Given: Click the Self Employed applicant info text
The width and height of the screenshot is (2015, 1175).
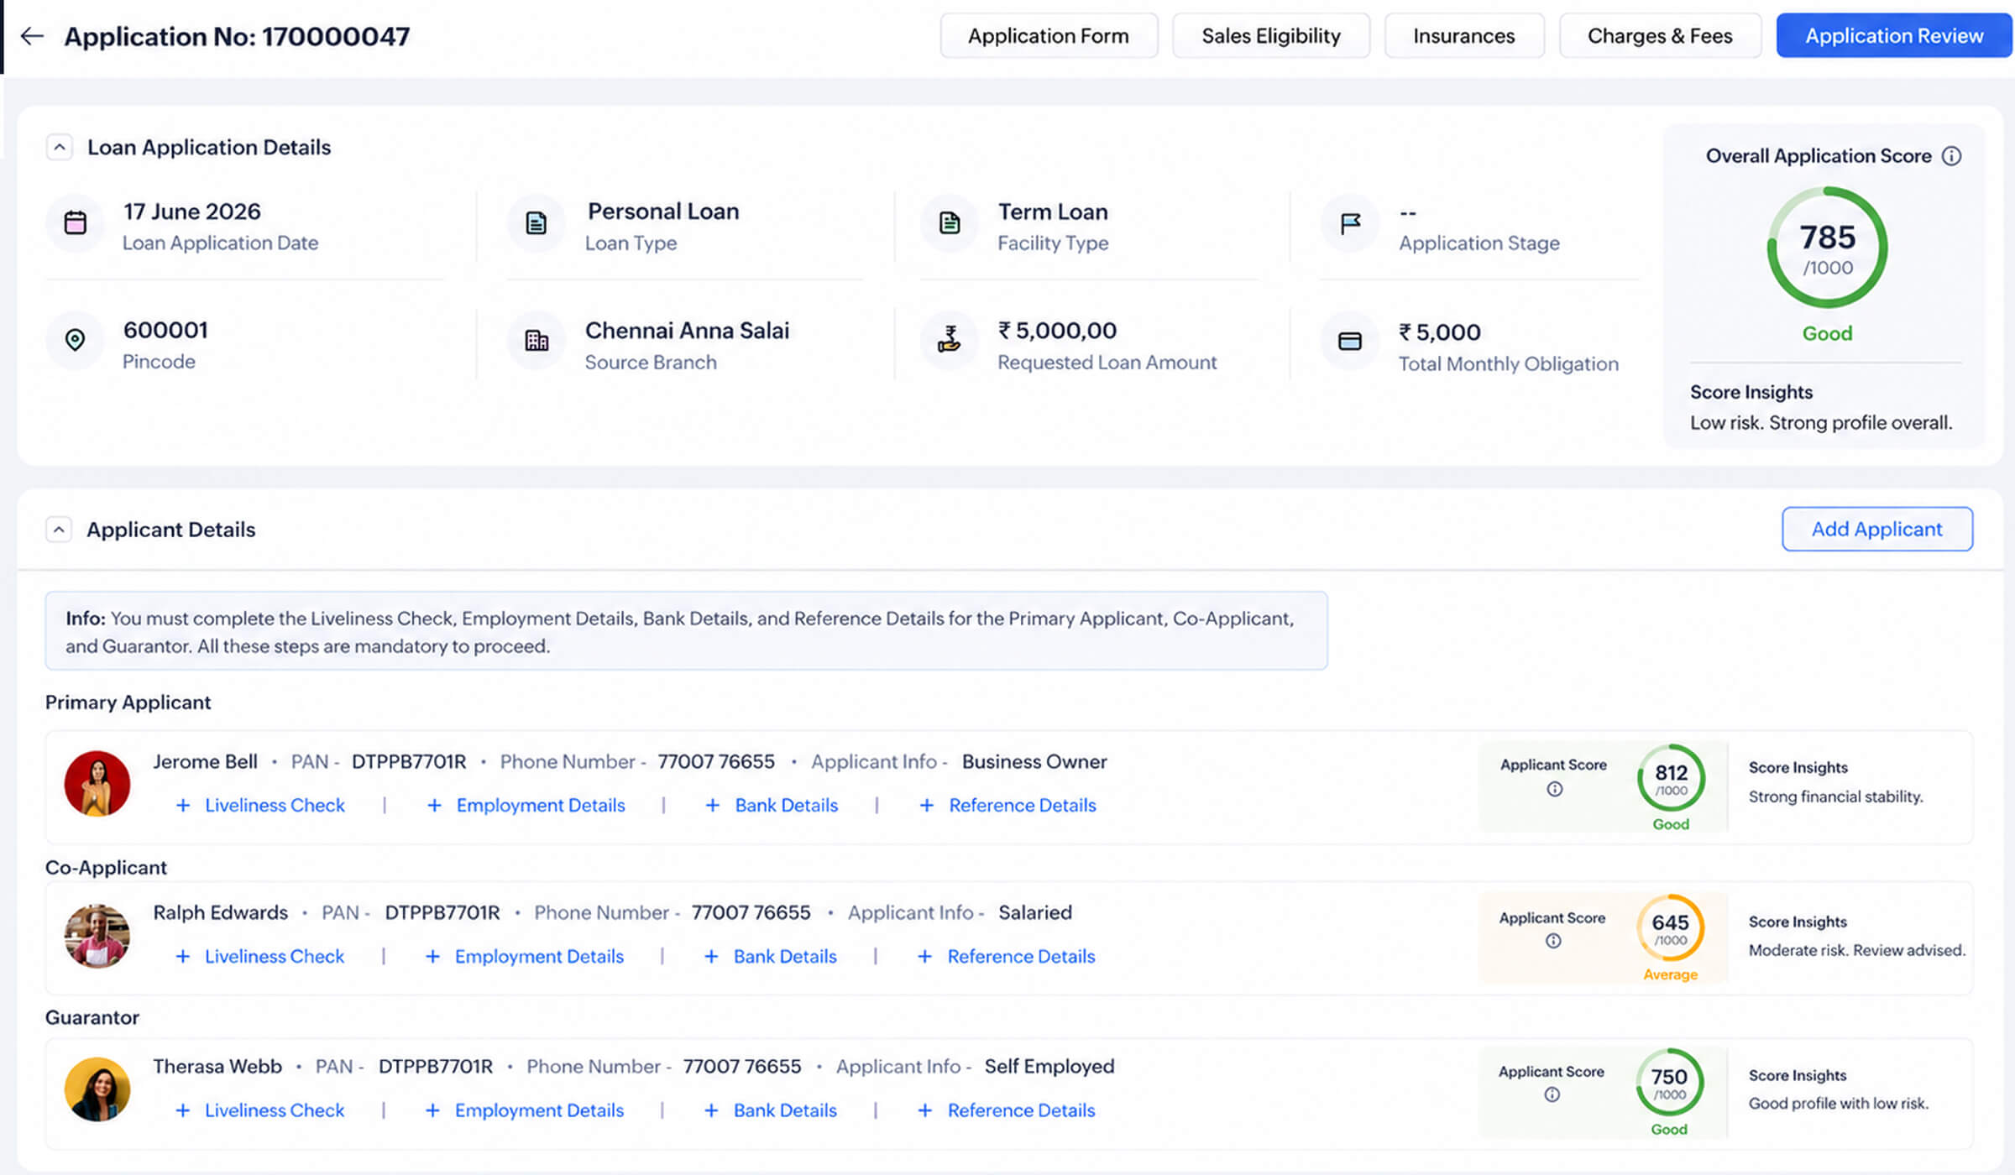Looking at the screenshot, I should coord(1049,1067).
